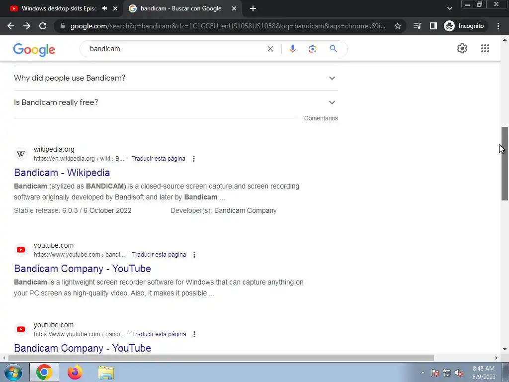Go to Google home via logo

coord(34,50)
